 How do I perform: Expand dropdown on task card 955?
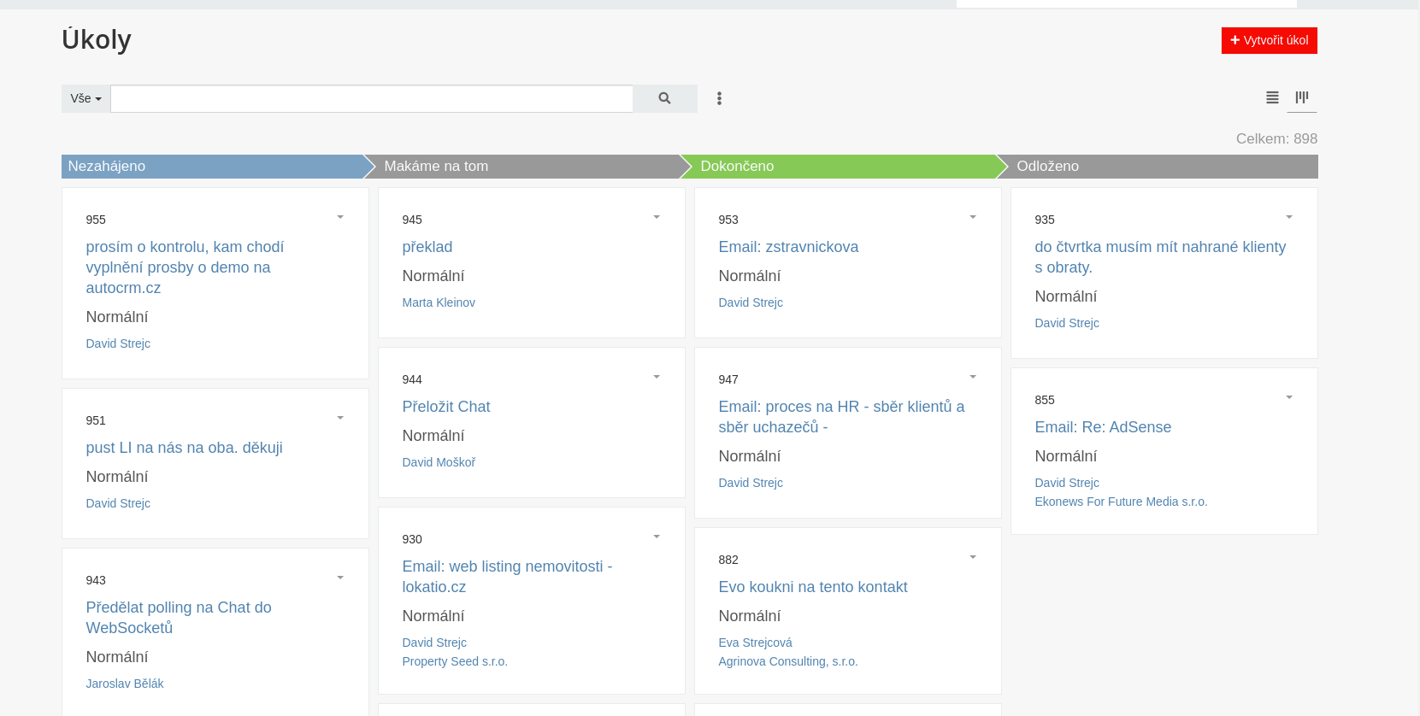(340, 217)
